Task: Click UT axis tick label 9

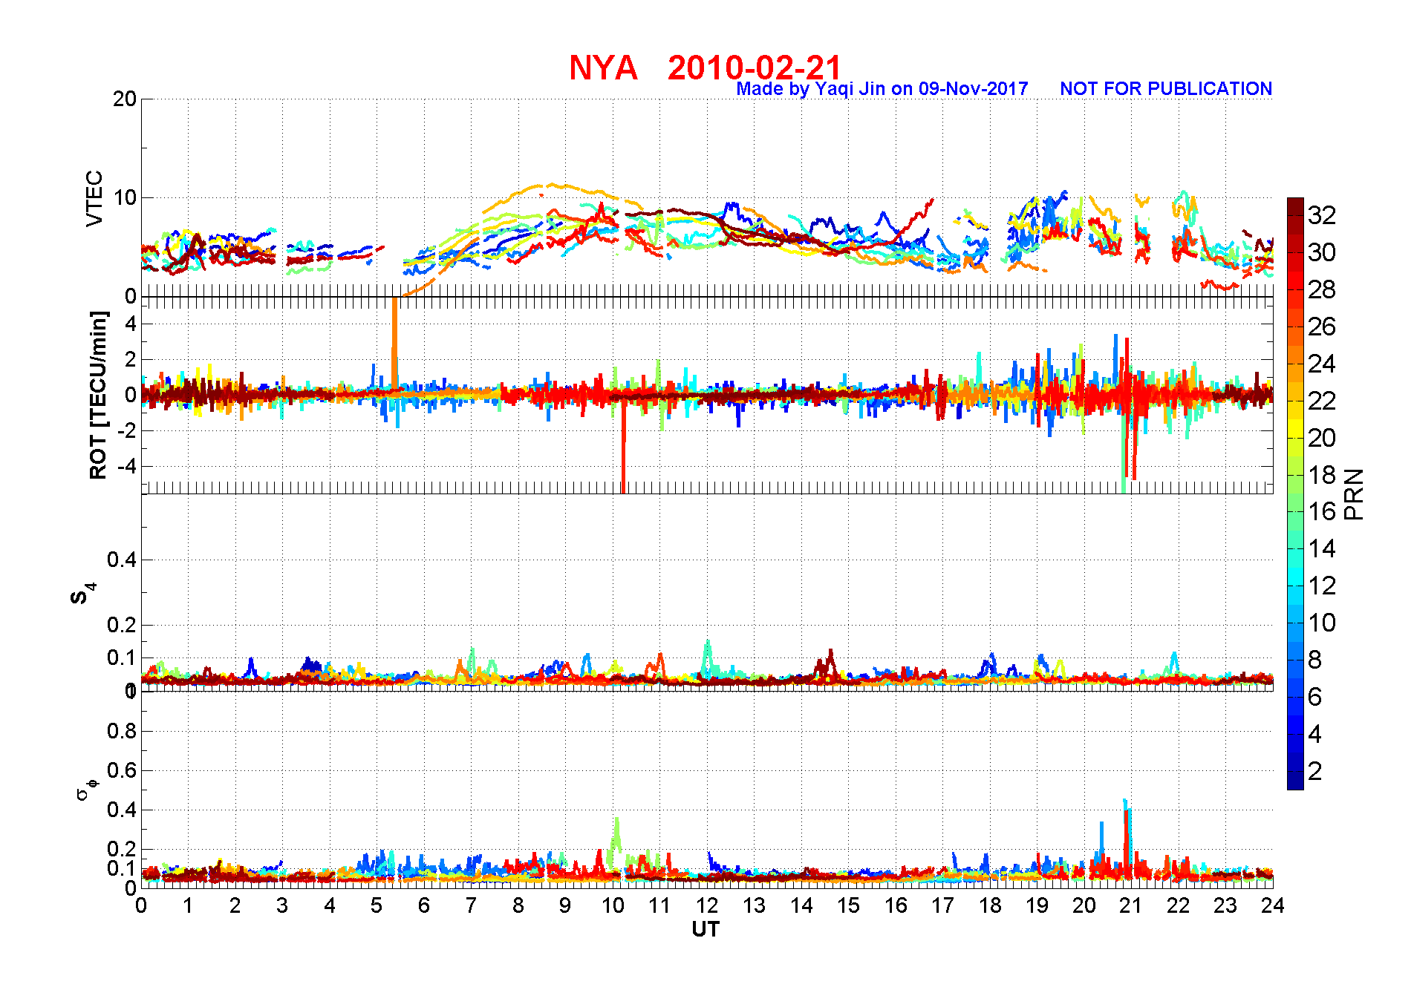Action: 565,905
